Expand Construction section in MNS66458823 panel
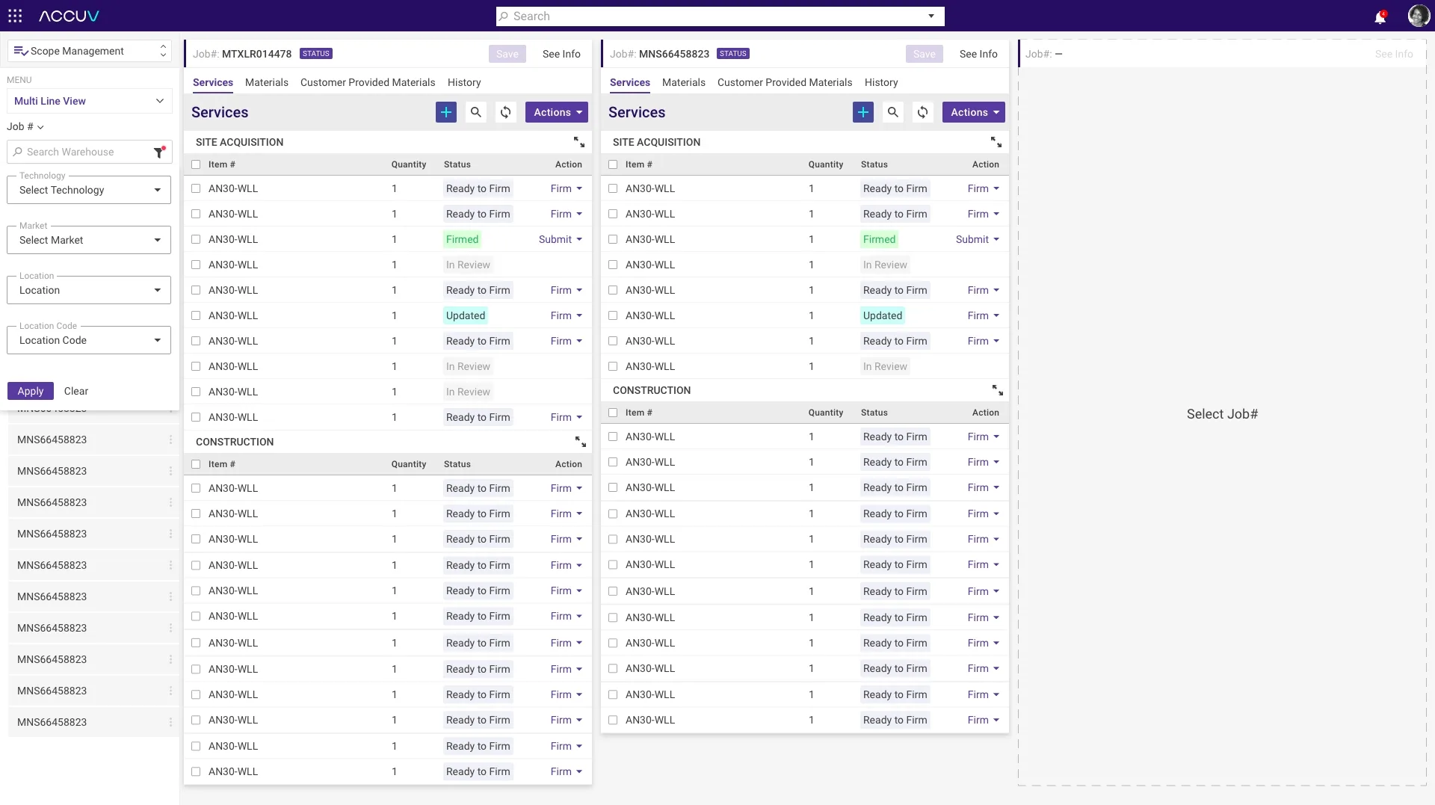The width and height of the screenshot is (1435, 805). pyautogui.click(x=998, y=390)
